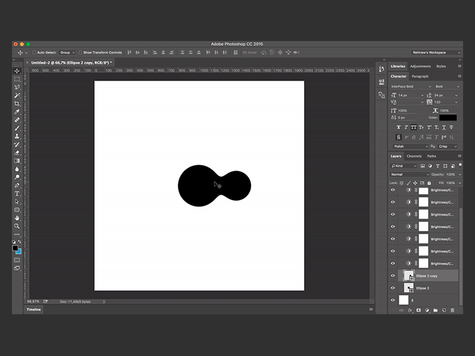
Task: Check Show Transform Controls option
Action: [81, 52]
